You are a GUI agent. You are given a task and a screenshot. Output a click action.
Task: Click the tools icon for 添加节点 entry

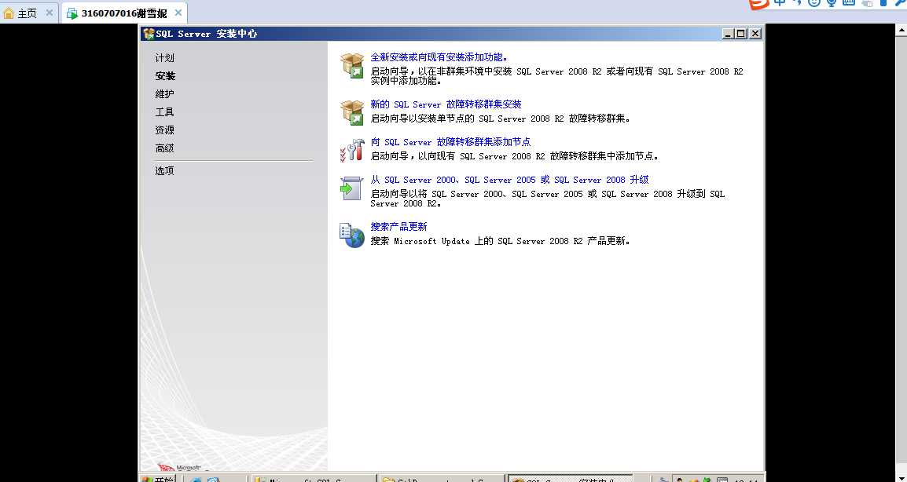(x=351, y=150)
